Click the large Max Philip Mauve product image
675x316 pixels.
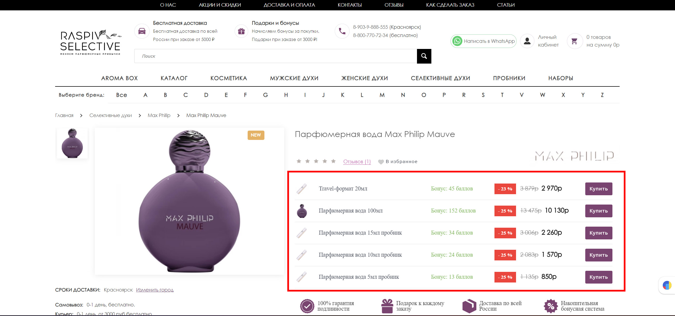[189, 201]
